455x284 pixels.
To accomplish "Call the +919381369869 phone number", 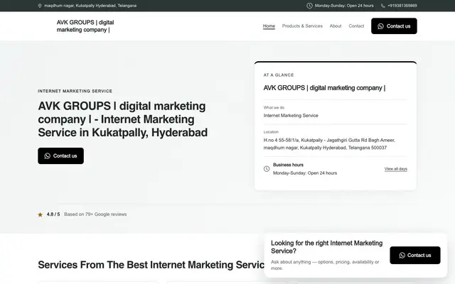I will pyautogui.click(x=402, y=6).
